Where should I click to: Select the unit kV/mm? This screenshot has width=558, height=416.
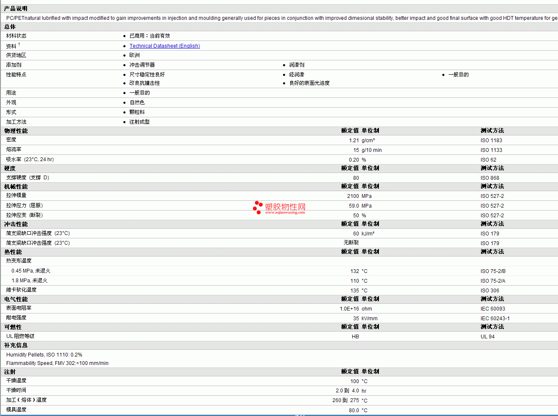coord(370,319)
